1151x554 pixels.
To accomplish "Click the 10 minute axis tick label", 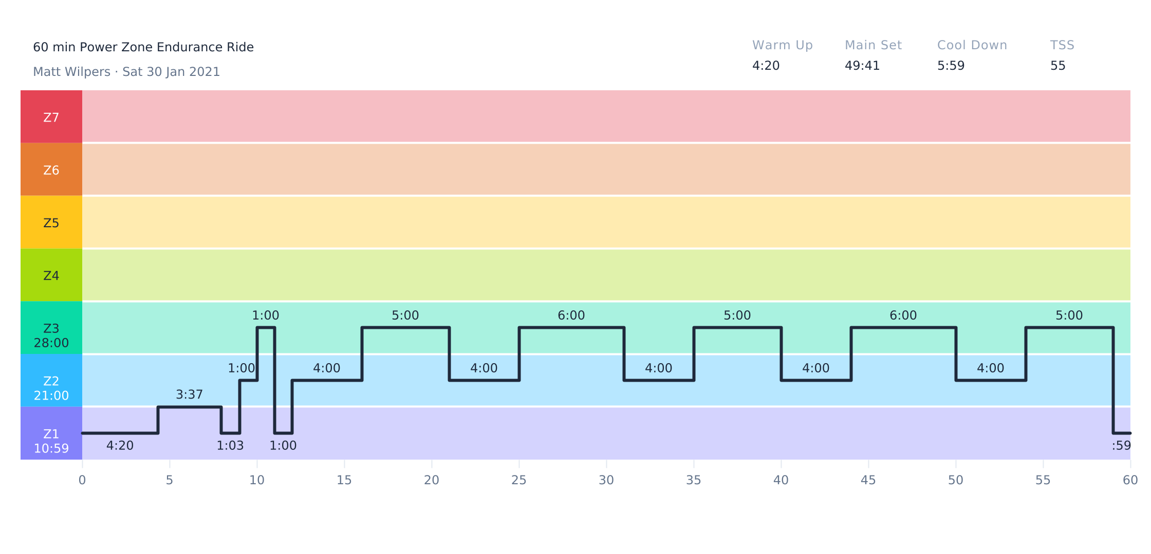I will (x=257, y=480).
